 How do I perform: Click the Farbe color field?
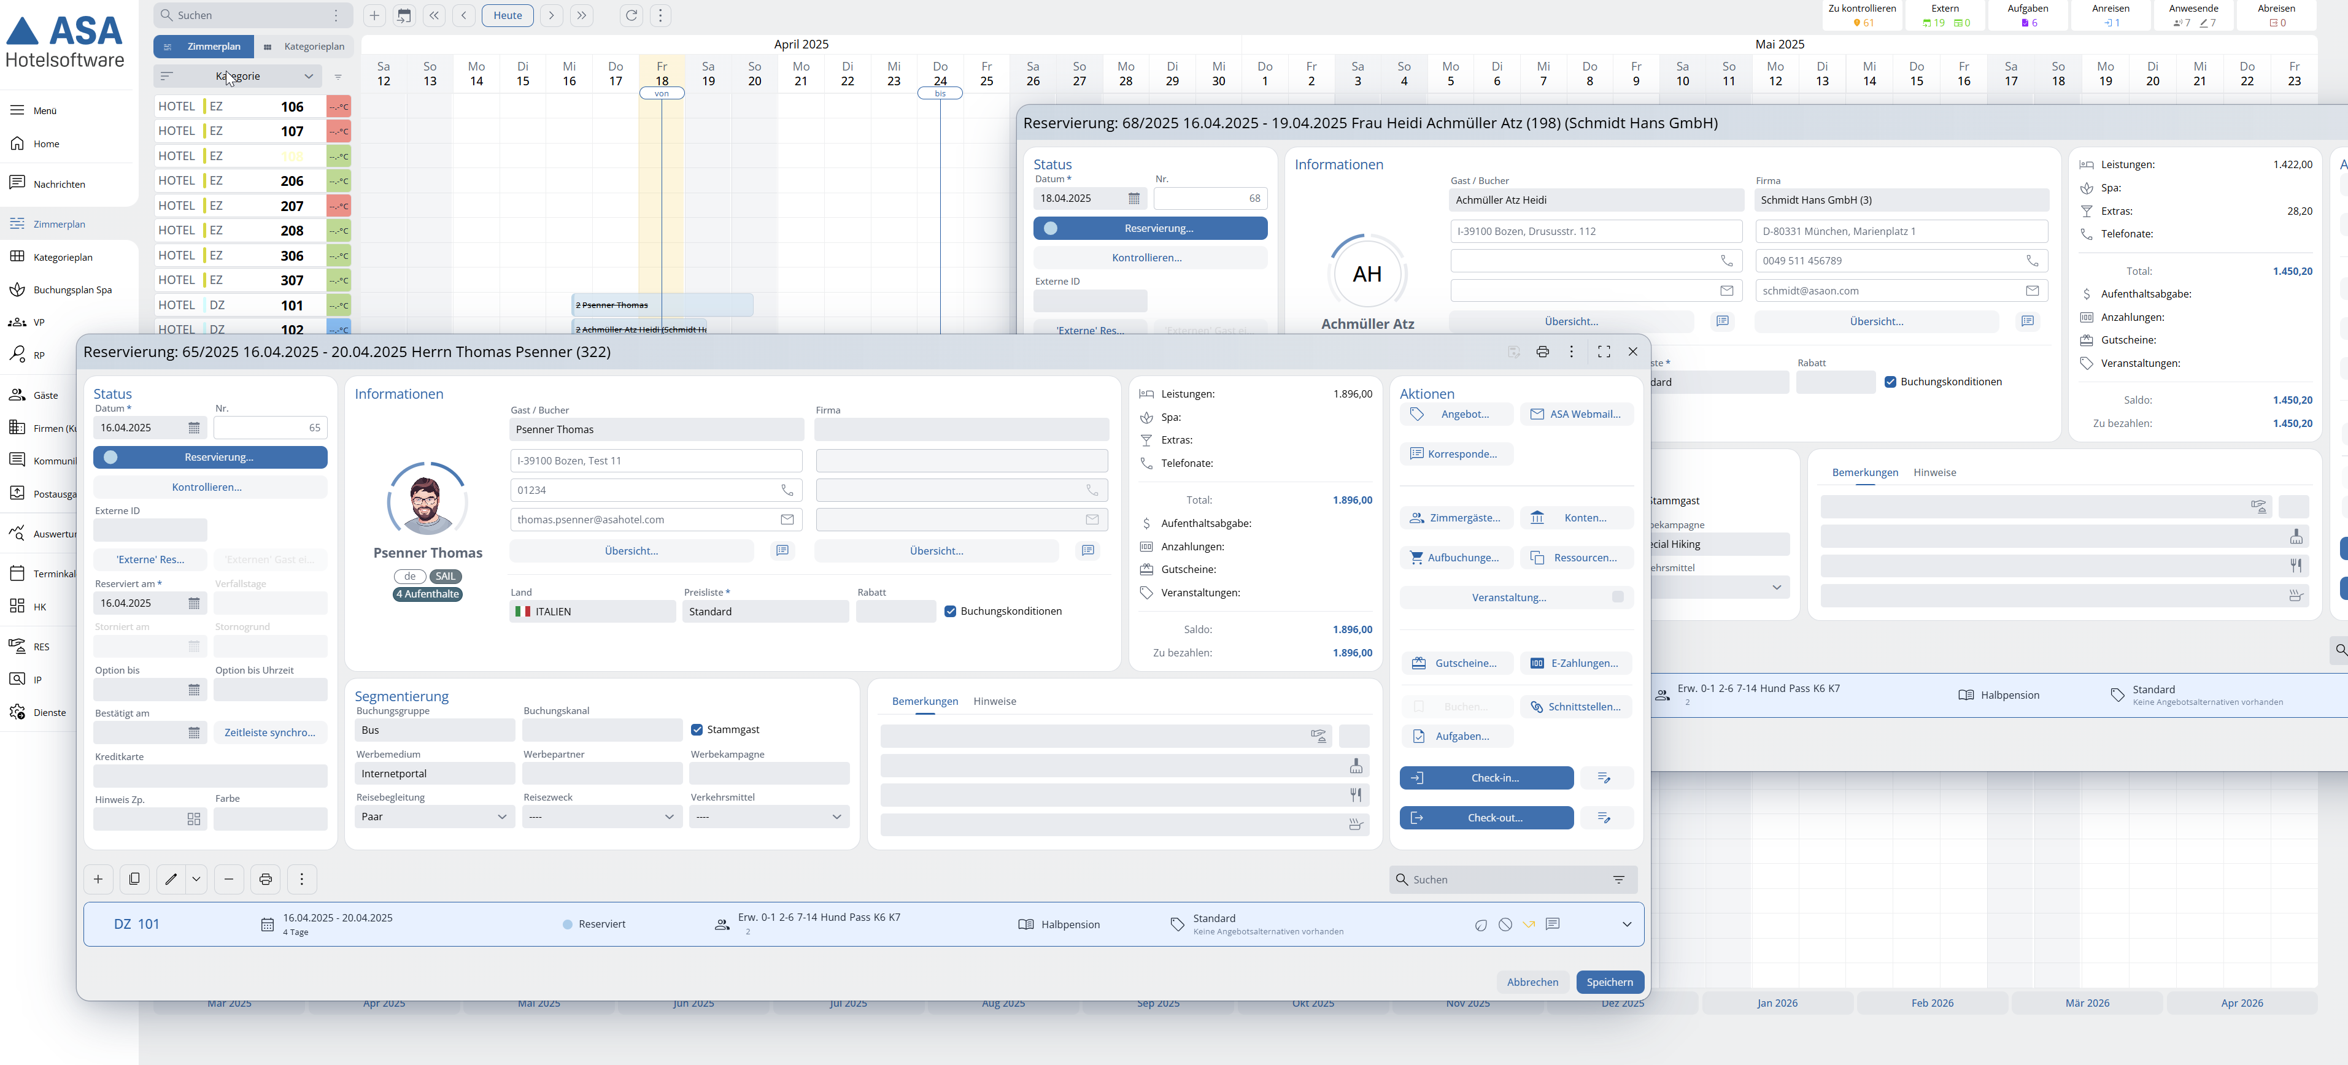(271, 819)
